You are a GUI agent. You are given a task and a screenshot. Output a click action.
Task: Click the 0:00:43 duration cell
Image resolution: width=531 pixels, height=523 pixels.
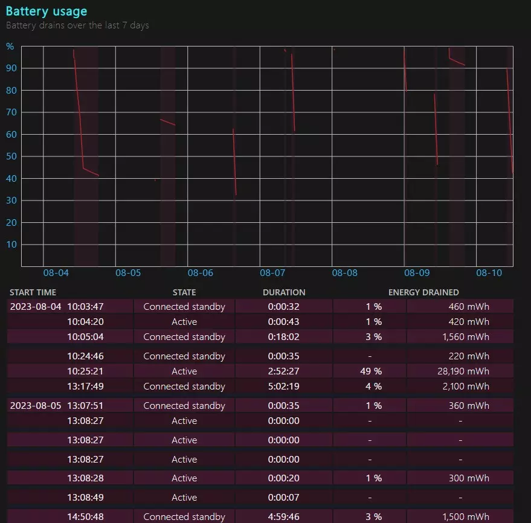283,321
